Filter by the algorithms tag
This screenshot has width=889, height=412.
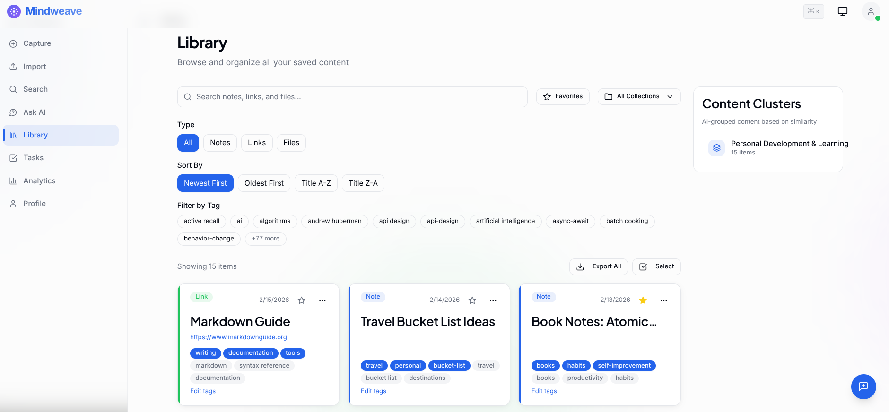275,221
